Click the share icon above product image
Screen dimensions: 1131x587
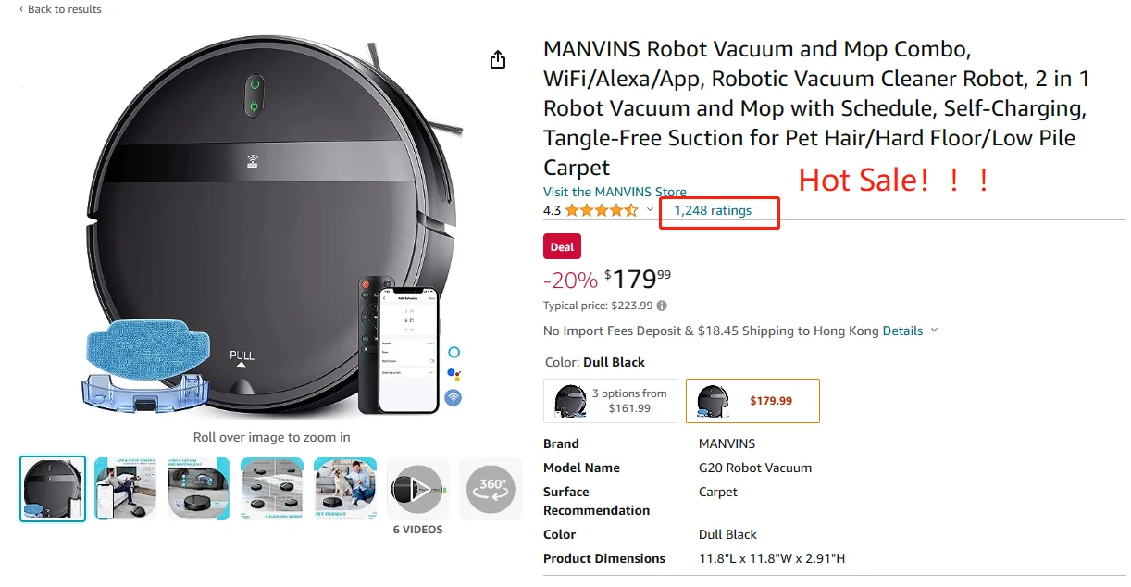coord(498,59)
